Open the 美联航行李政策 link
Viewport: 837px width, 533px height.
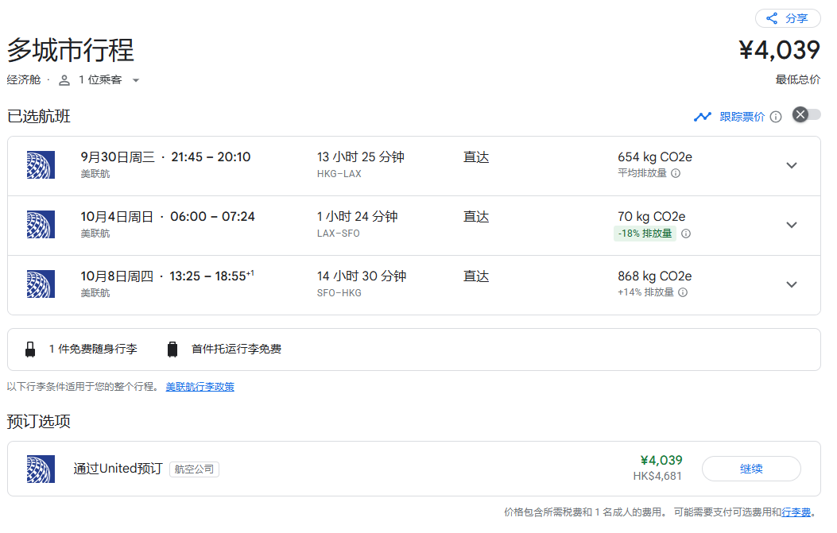click(200, 387)
